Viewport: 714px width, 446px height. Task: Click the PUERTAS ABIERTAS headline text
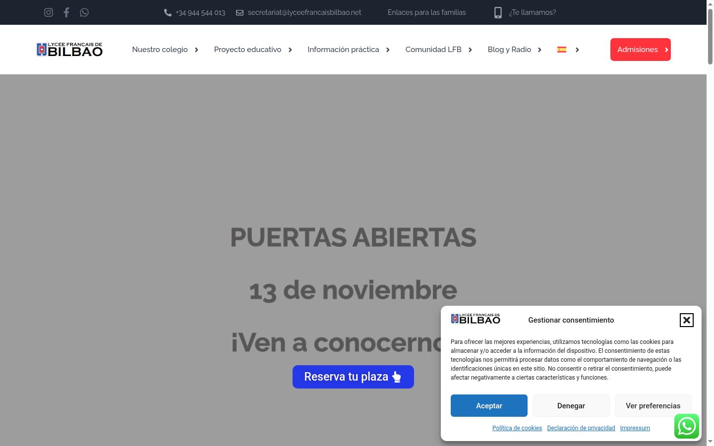coord(353,237)
